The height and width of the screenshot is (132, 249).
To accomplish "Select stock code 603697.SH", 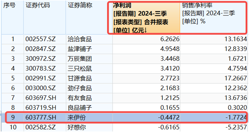I will pos(41,98).
